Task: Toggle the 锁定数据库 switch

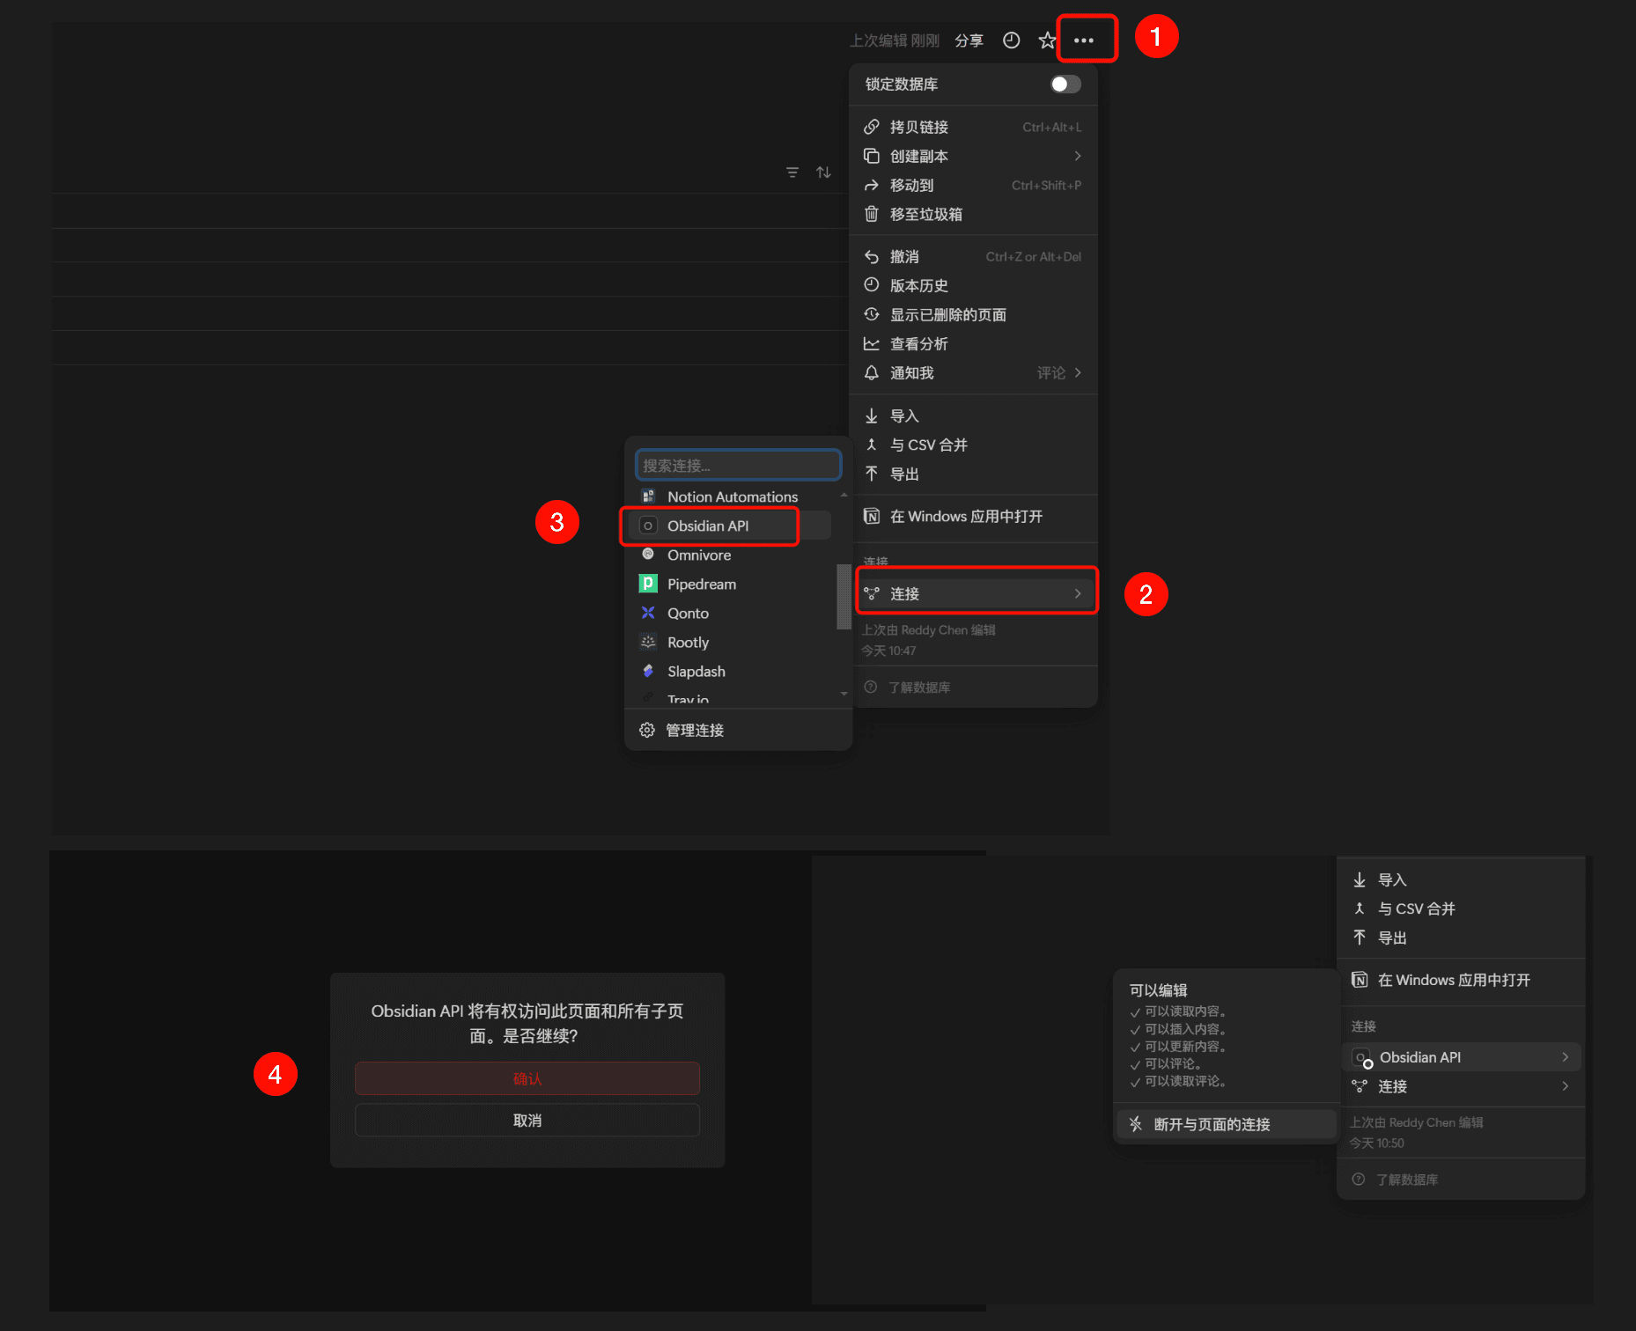Action: (1065, 84)
